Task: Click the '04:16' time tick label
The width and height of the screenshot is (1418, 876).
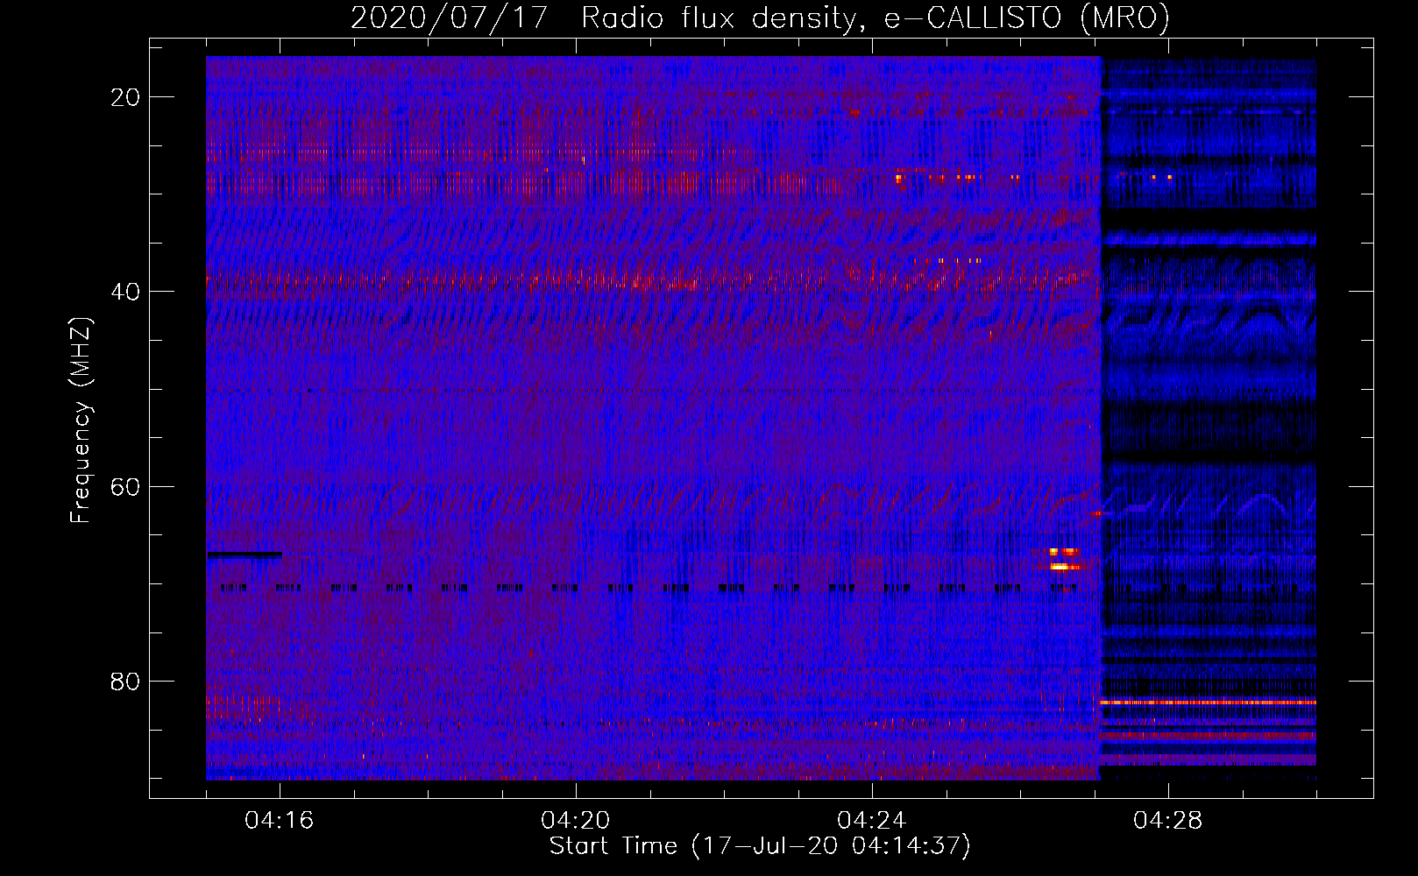Action: (280, 821)
